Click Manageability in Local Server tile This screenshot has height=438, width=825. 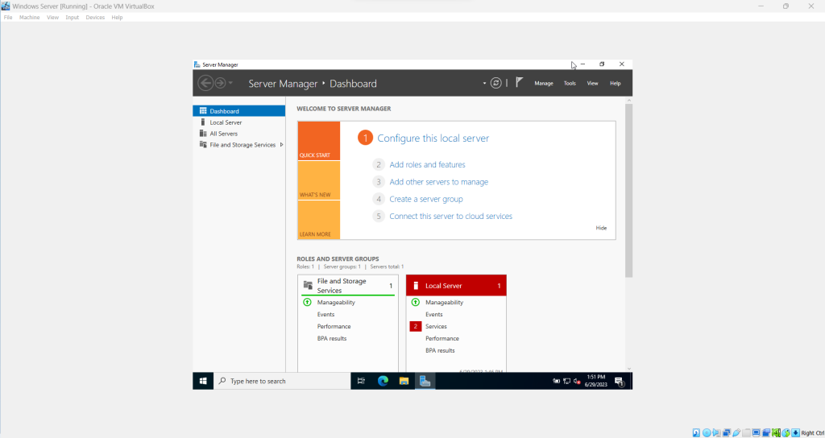[444, 303]
